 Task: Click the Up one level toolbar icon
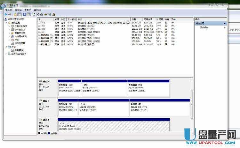pyautogui.click(x=15, y=14)
